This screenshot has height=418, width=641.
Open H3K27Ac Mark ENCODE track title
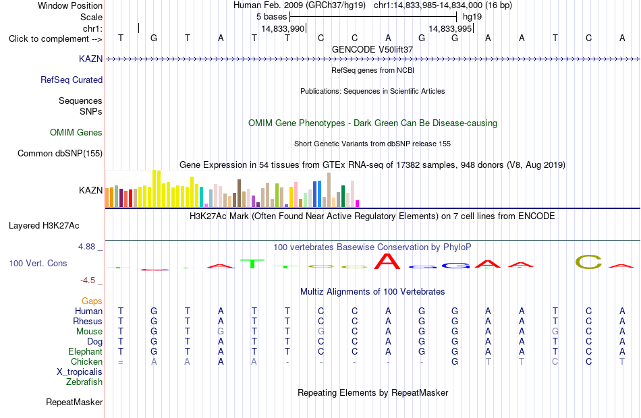pos(372,216)
